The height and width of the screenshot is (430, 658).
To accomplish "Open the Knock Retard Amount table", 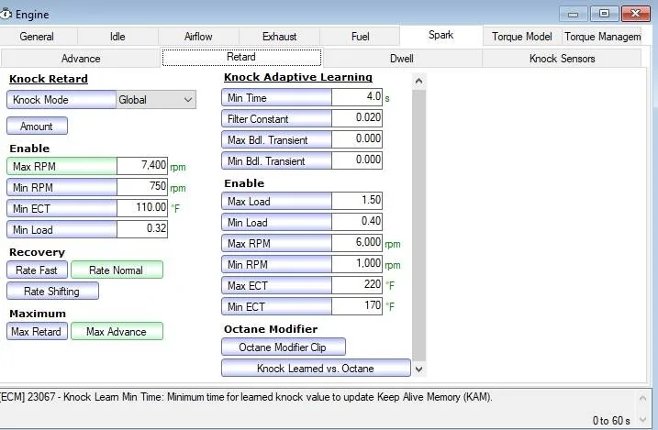I will point(37,127).
